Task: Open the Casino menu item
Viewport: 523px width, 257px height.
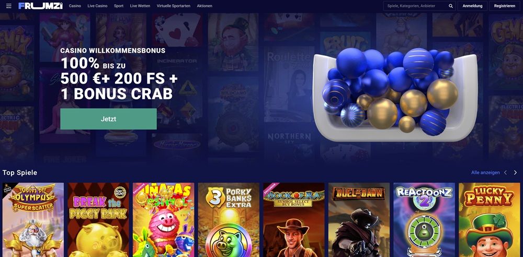Action: 75,6
